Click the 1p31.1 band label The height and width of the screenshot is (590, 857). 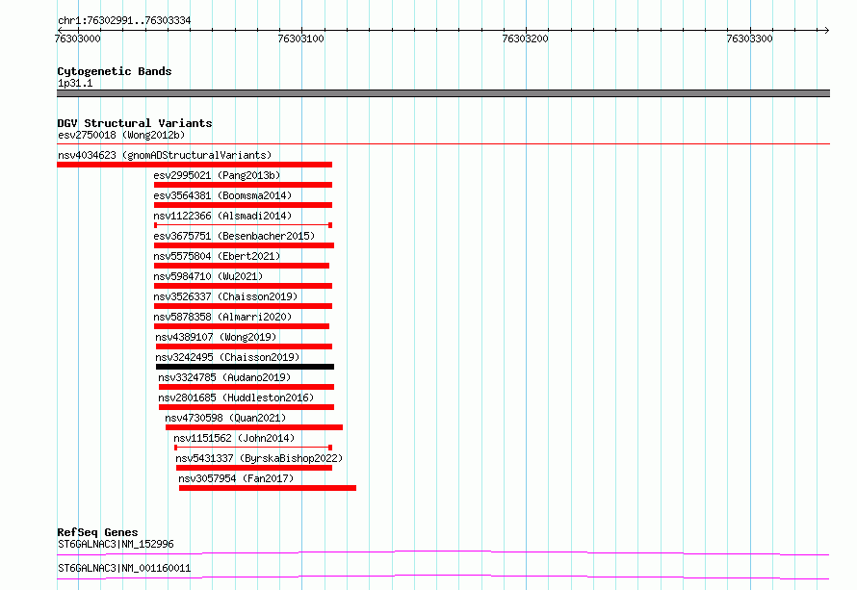[75, 84]
